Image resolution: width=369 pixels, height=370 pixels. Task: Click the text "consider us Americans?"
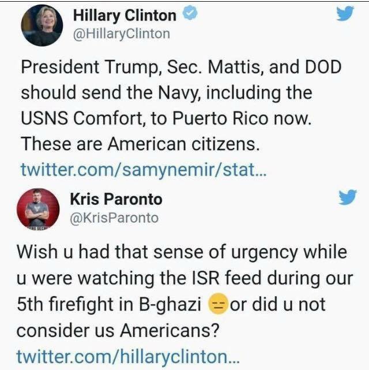point(118,330)
